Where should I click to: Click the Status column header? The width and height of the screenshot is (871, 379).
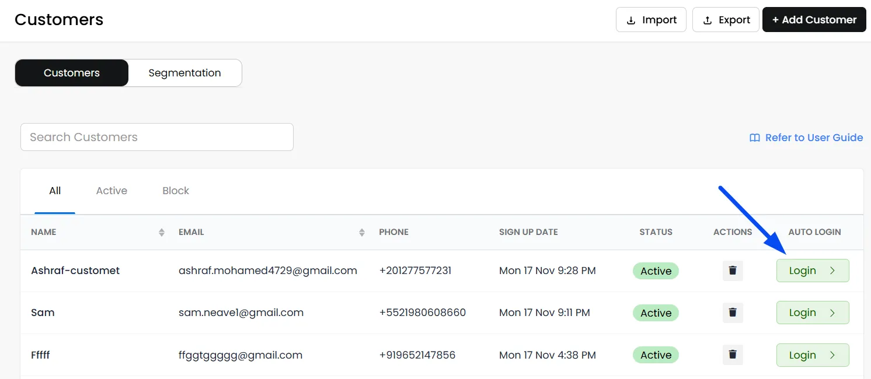(656, 232)
